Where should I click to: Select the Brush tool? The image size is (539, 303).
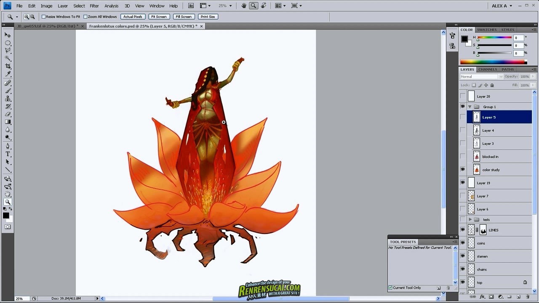[8, 91]
